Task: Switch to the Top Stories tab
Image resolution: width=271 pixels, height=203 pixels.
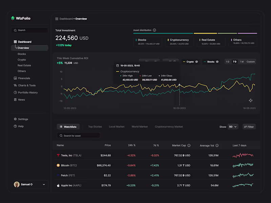Action: 95,127
